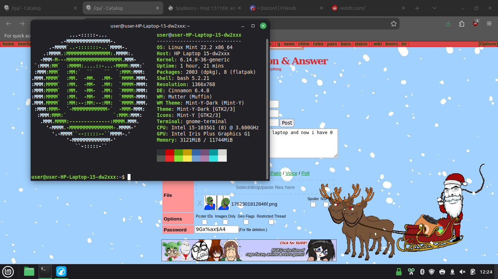
Task: Unmute sound via the volume tray icon
Action: pyautogui.click(x=462, y=272)
